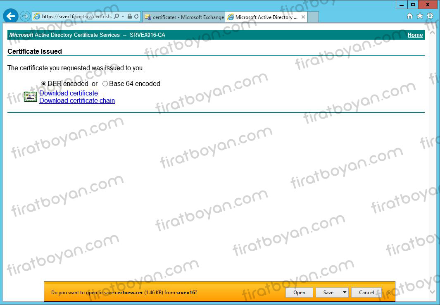Refresh the page with the reload icon
This screenshot has height=305, width=440.
point(136,16)
